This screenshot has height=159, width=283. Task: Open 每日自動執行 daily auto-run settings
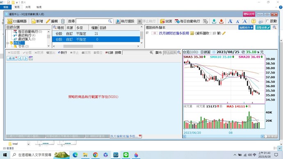pyautogui.click(x=187, y=21)
